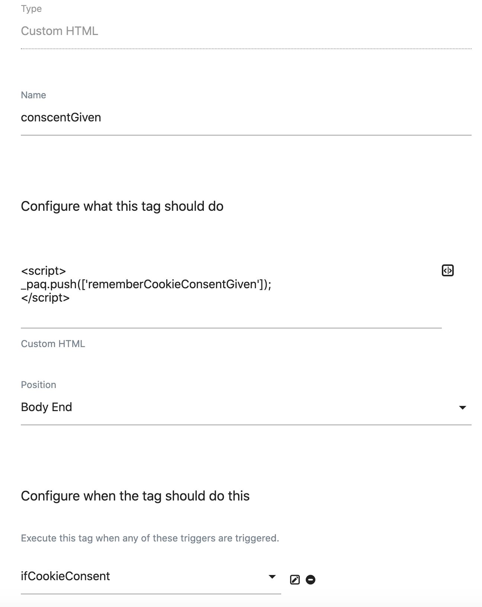
Task: Click the opening <script> line in code
Action: tap(44, 271)
